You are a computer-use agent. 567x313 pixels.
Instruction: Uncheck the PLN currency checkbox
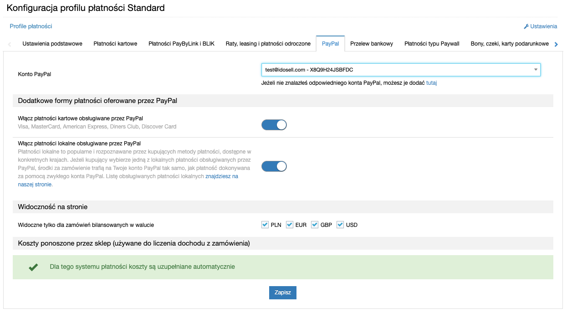click(265, 225)
